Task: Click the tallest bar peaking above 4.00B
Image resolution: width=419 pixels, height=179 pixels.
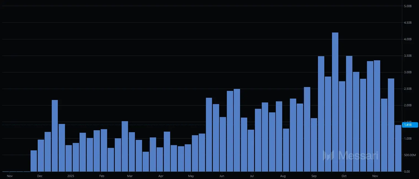Action: (335, 102)
